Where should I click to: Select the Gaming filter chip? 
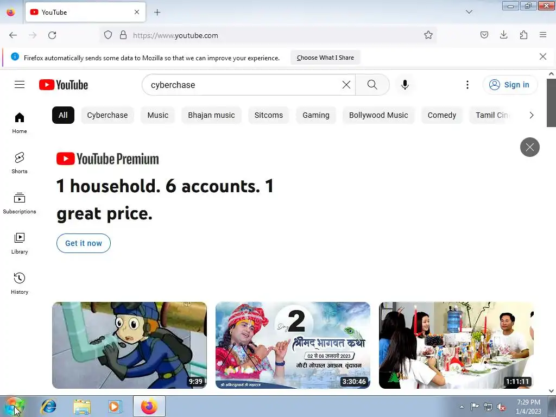click(316, 115)
